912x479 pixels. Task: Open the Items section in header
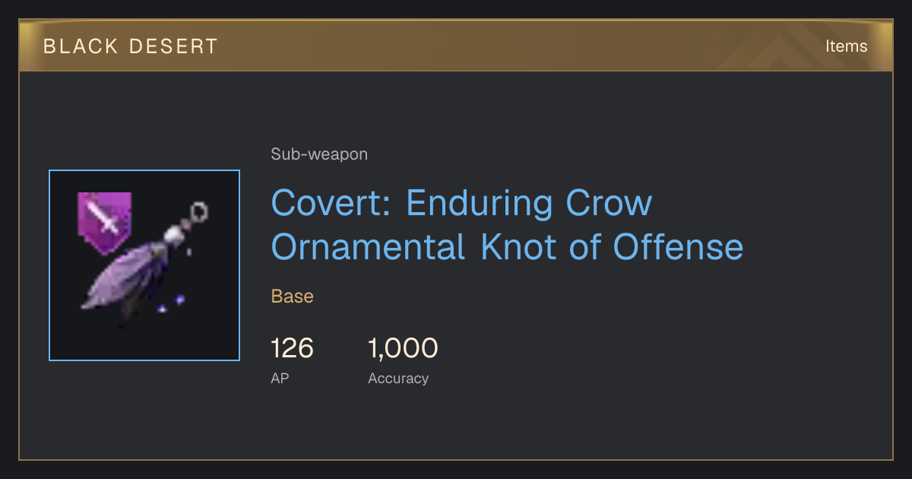(x=846, y=46)
